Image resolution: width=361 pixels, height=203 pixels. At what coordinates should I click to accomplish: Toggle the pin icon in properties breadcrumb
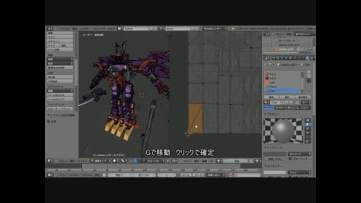tap(265, 65)
